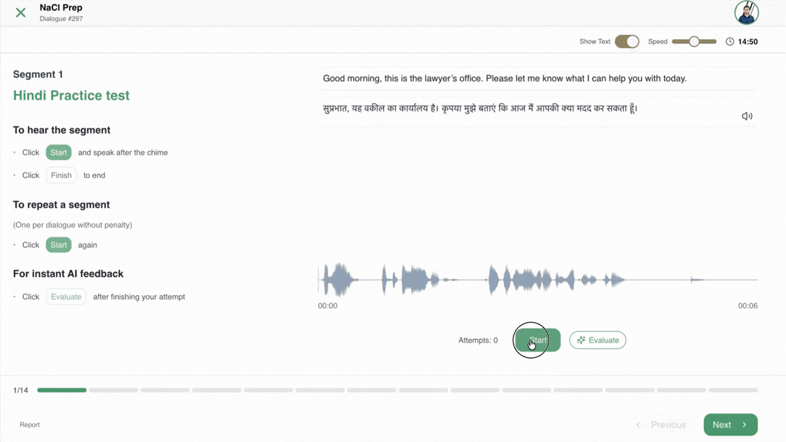
Task: Click the Finish badge in instructions
Action: coord(61,175)
